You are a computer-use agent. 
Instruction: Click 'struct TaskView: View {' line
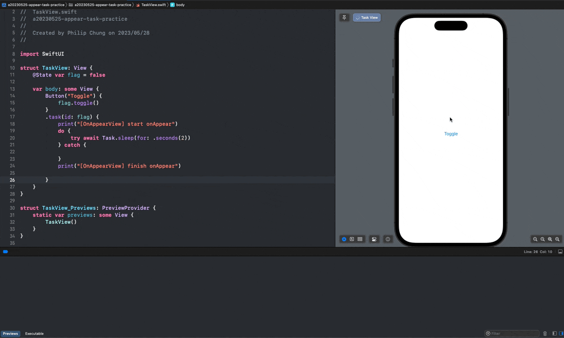56,68
